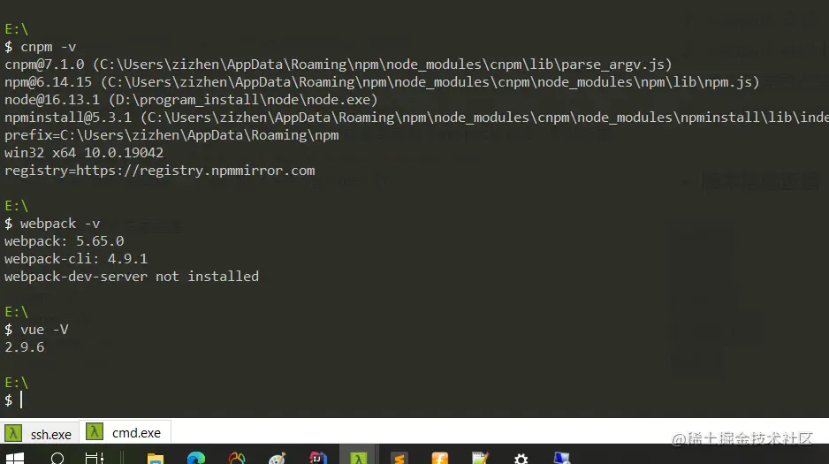Click the npm@6.14.15 output line
This screenshot has height=464, width=829.
click(x=382, y=82)
